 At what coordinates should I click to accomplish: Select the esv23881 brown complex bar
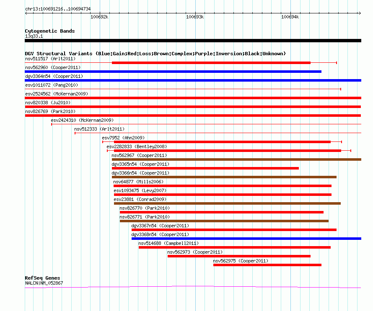(227, 203)
